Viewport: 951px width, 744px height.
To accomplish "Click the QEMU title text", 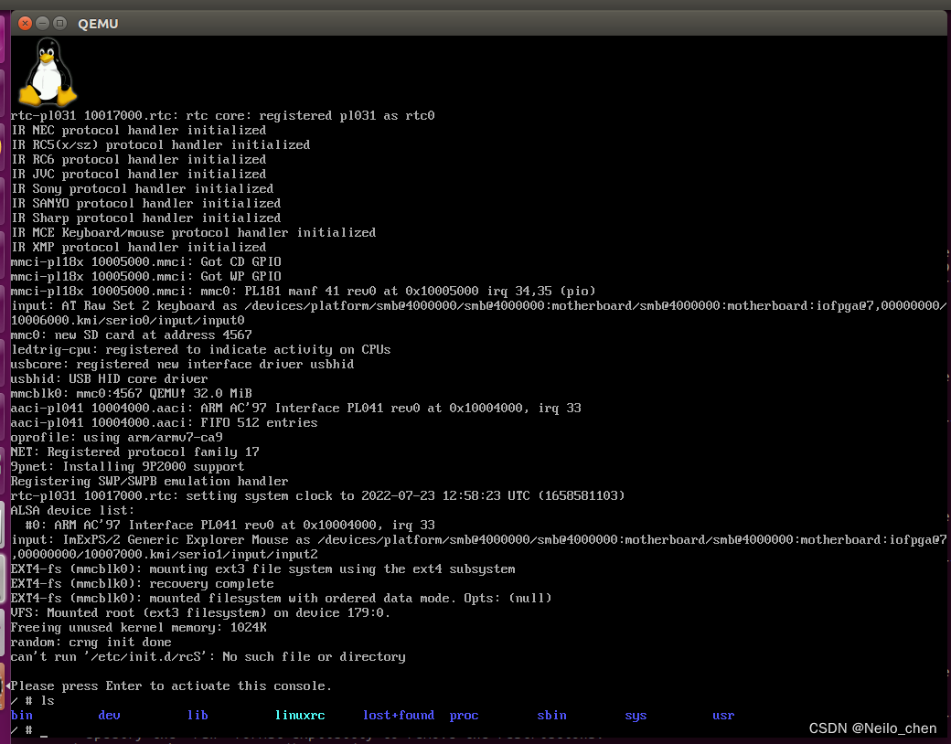I will click(x=98, y=24).
